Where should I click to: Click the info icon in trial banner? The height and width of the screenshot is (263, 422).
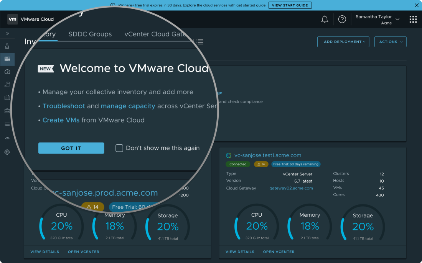pyautogui.click(x=113, y=5)
